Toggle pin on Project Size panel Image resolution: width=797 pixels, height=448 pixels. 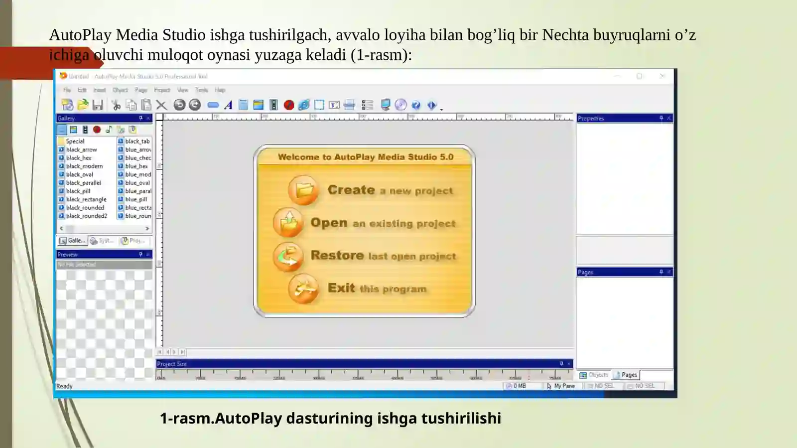[x=561, y=363]
